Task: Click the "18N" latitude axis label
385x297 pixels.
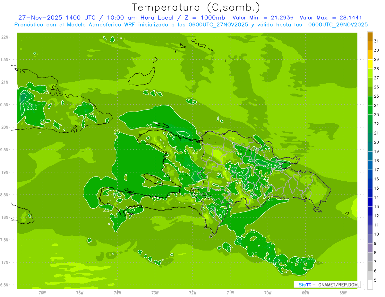Action: (5, 218)
